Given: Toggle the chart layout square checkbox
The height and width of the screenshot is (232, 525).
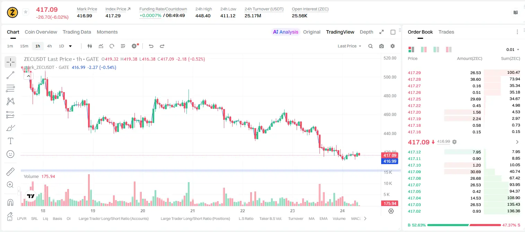Looking at the screenshot, I should (393, 32).
